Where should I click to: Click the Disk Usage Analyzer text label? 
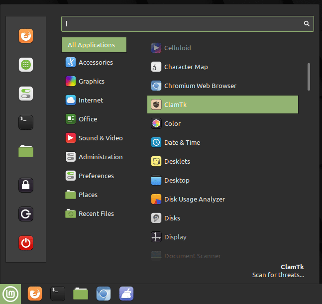click(x=195, y=200)
